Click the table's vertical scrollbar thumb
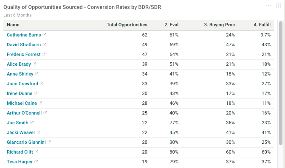Image resolution: width=285 pixels, height=168 pixels. coord(281,83)
